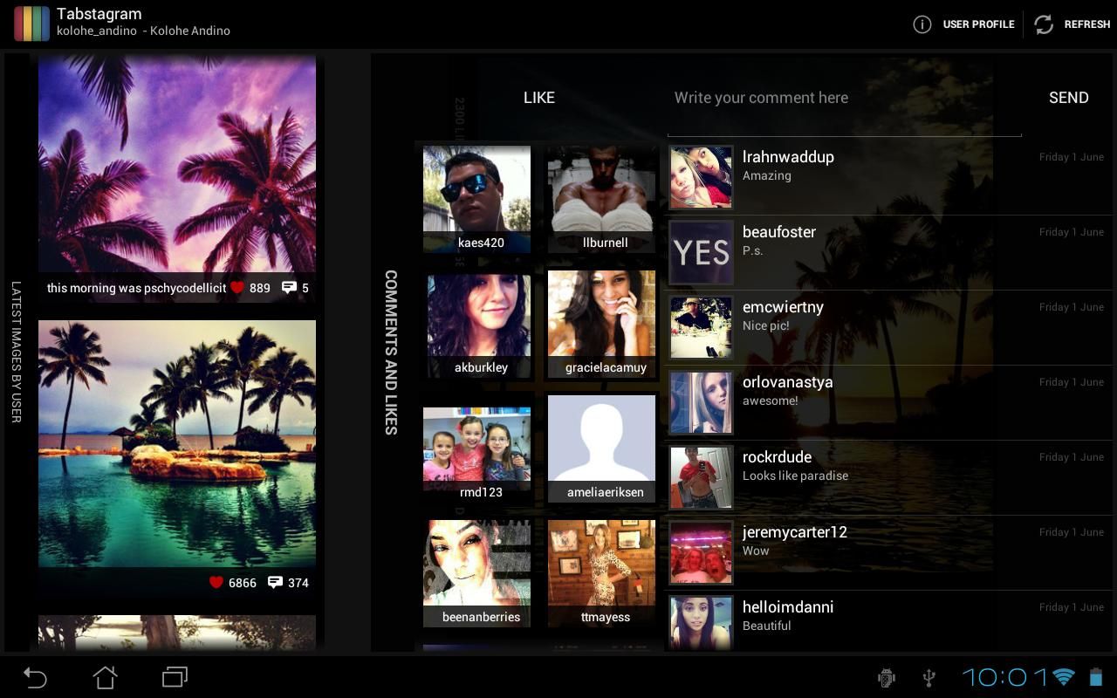Refresh the feed with the refresh icon
Viewport: 1117px width, 698px height.
point(1044,24)
